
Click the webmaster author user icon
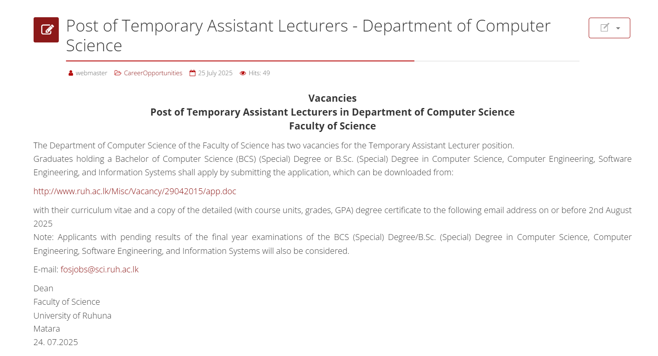click(x=71, y=73)
